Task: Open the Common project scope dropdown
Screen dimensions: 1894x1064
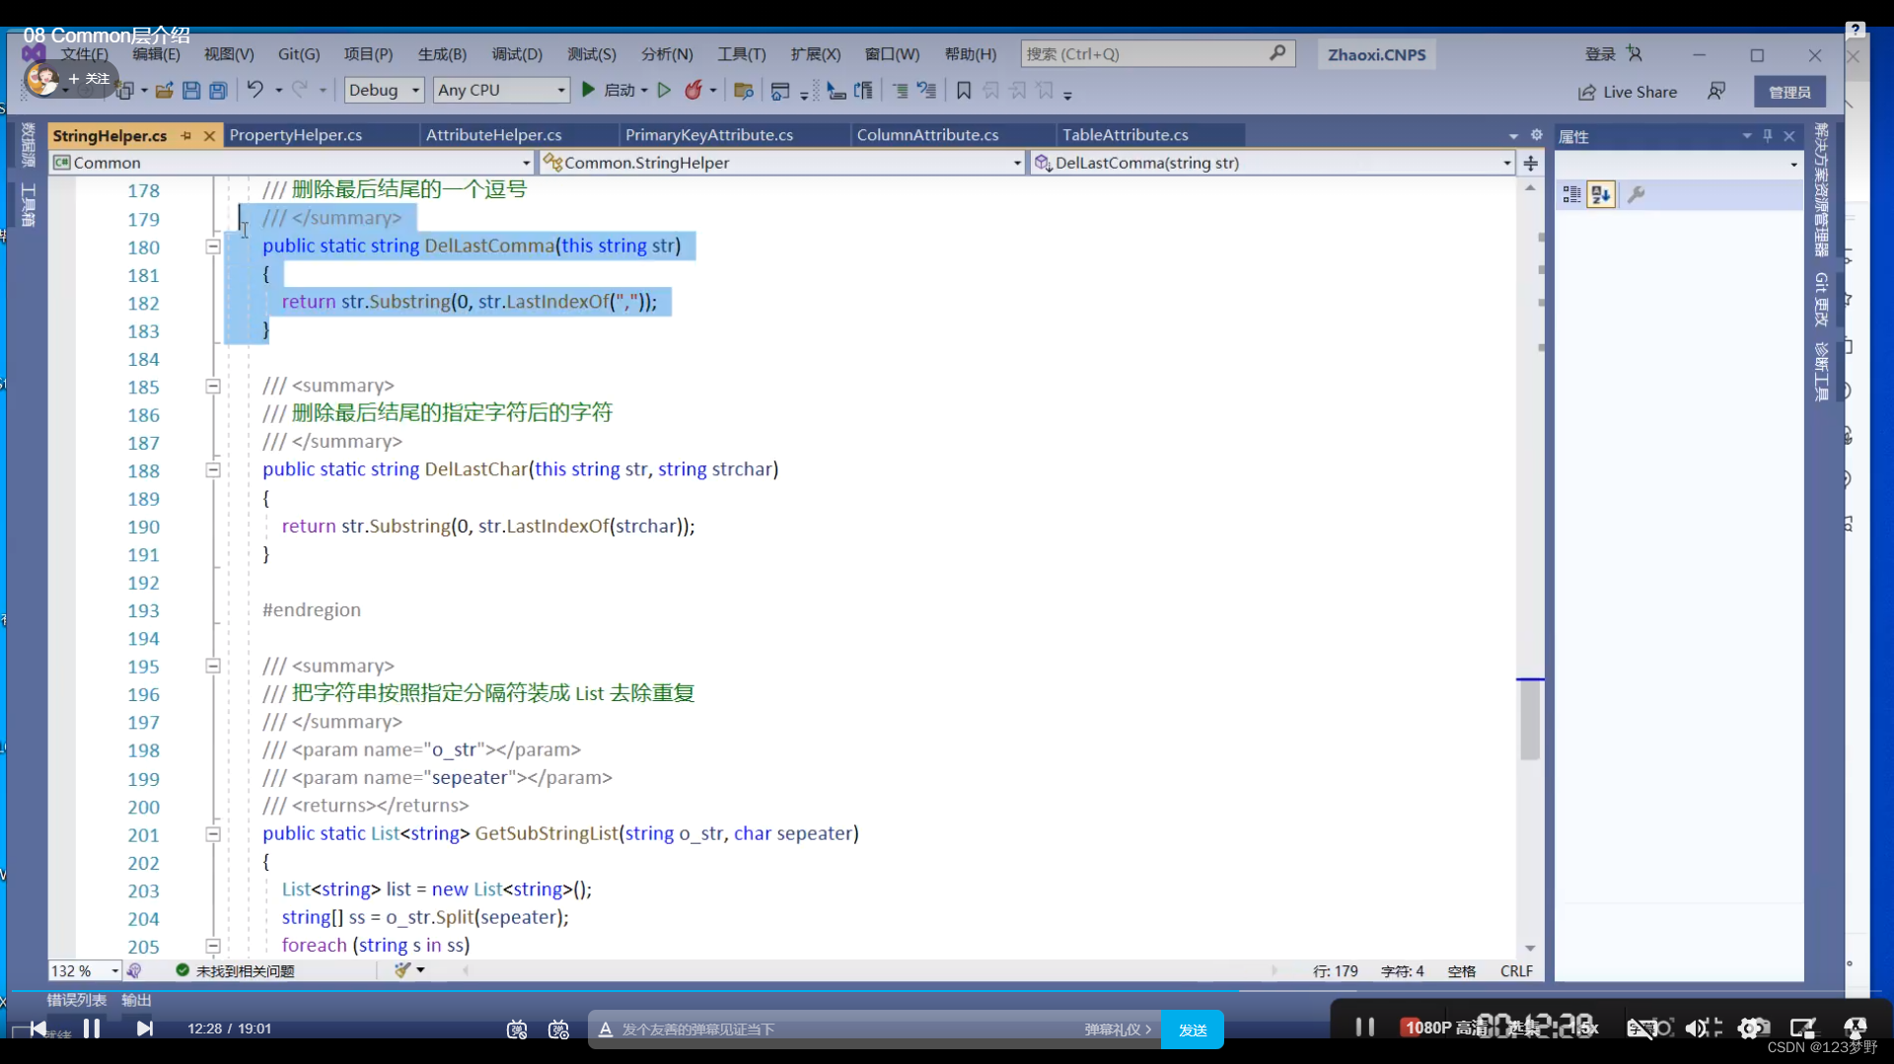Action: click(x=292, y=163)
